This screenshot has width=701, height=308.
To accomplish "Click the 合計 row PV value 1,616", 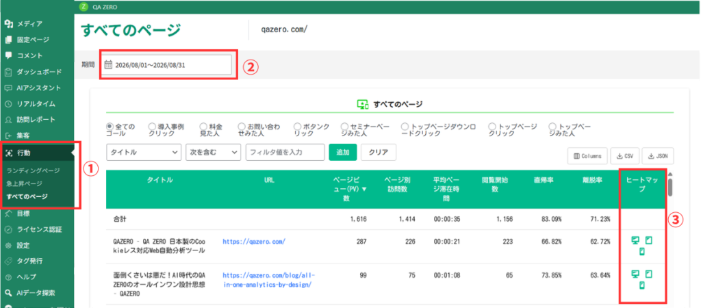I will pyautogui.click(x=358, y=220).
